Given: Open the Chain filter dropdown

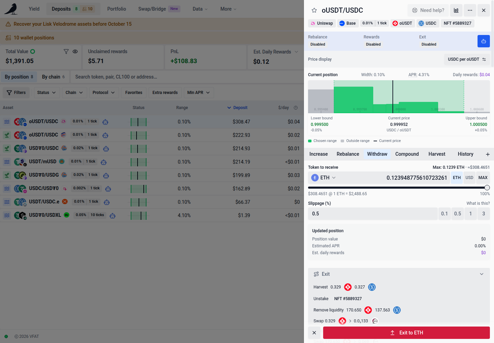Looking at the screenshot, I should [74, 93].
